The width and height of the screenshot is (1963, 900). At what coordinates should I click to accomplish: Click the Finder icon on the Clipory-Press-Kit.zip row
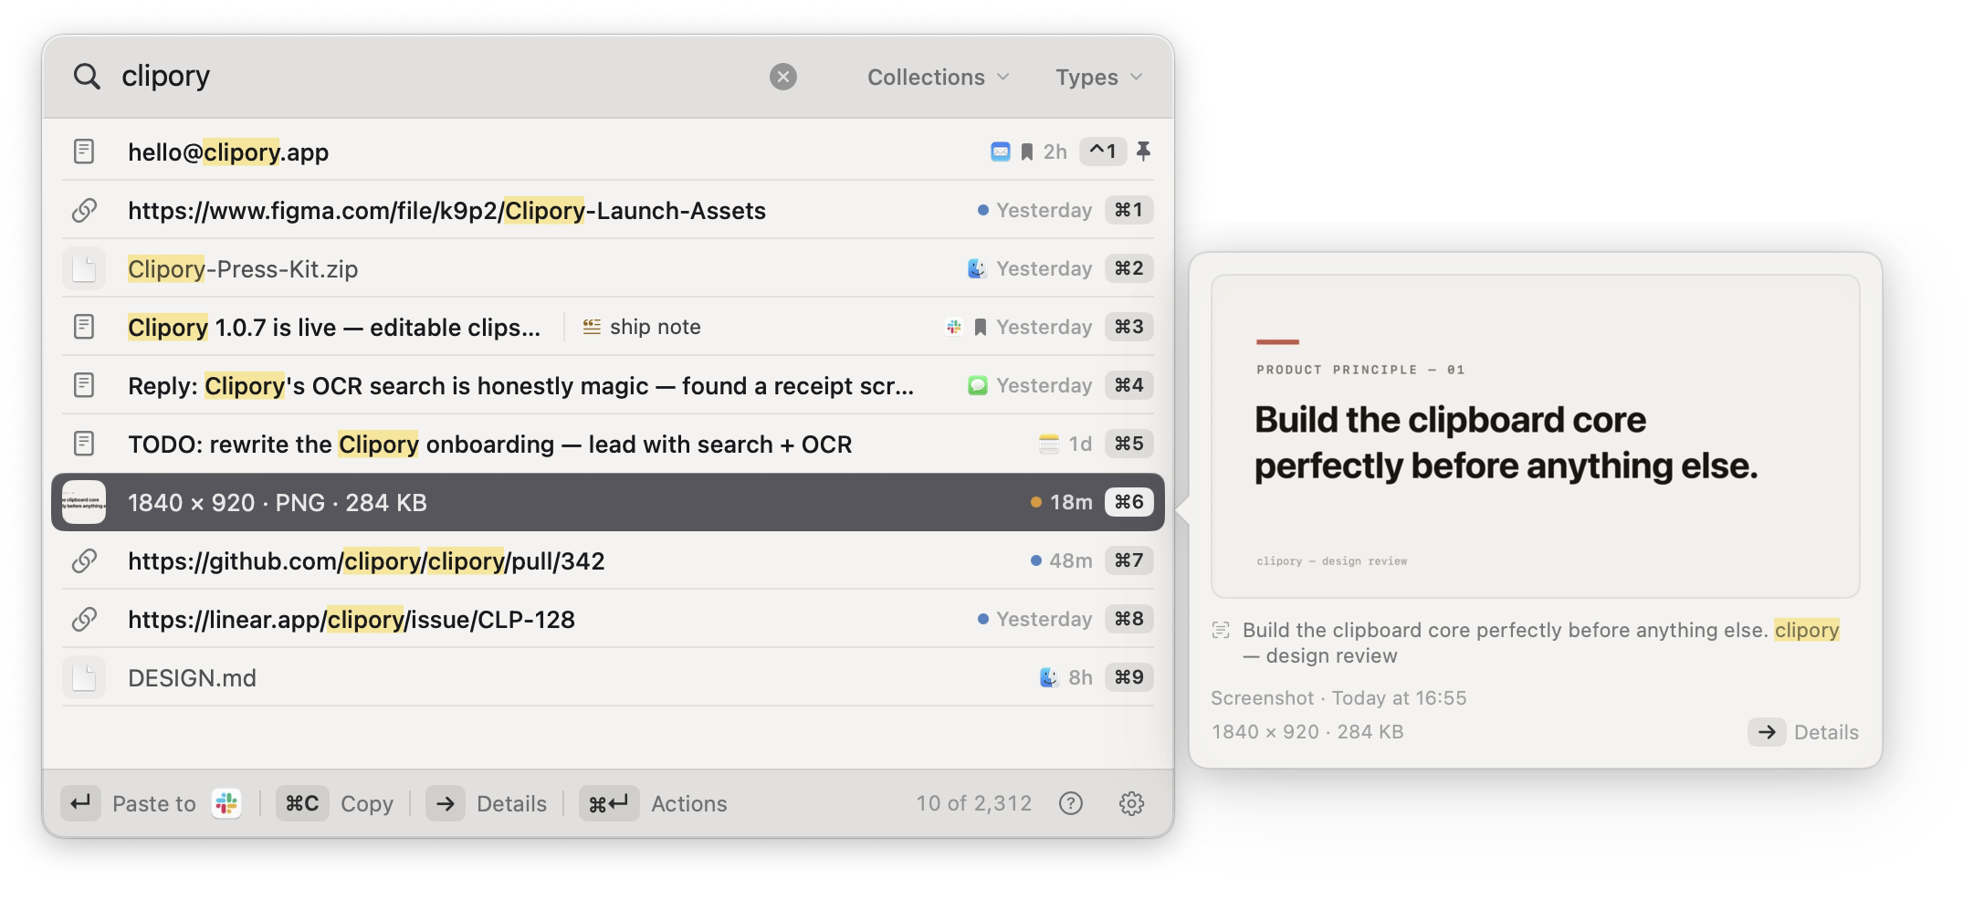click(x=977, y=268)
